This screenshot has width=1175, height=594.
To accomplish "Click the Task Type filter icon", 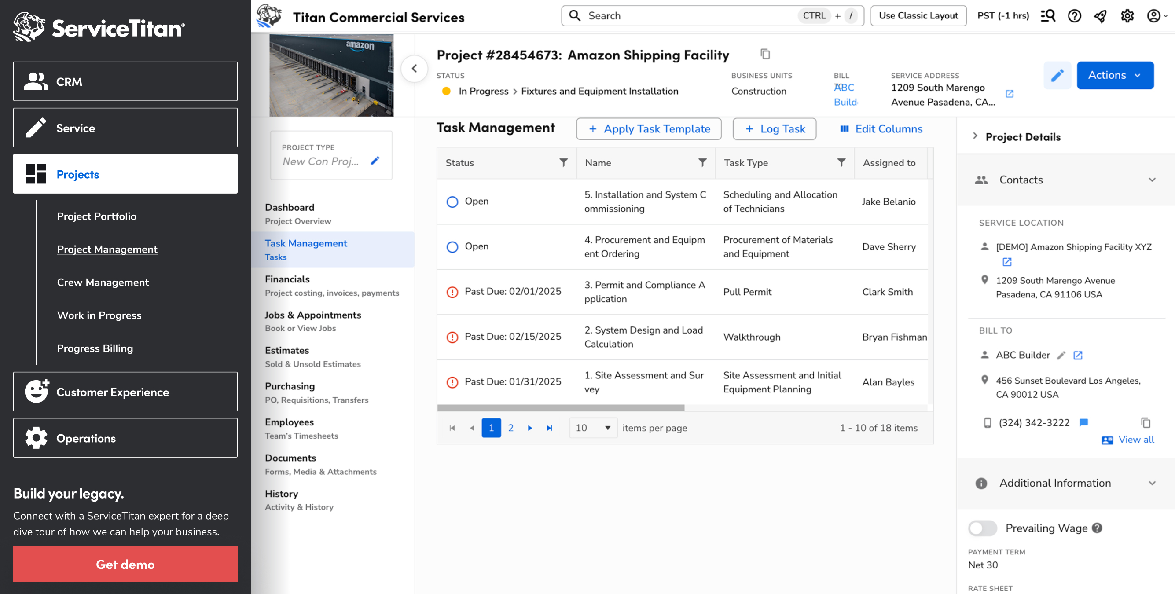I will pos(841,162).
